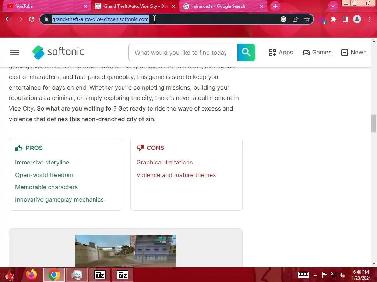The width and height of the screenshot is (377, 282).
Task: Open Chrome's three-dot menu
Action: (x=369, y=19)
